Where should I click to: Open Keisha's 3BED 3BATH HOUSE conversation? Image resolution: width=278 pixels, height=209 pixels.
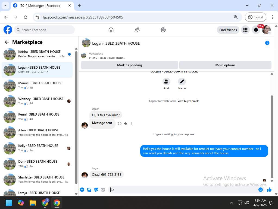coord(37,54)
